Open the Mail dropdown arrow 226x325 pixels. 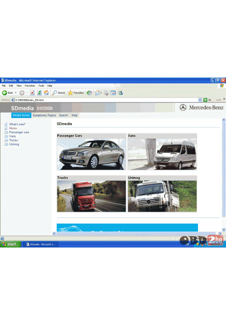click(x=101, y=93)
